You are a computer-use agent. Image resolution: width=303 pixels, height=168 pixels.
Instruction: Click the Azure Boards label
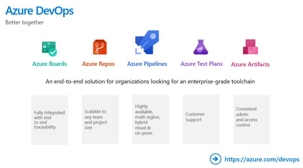50,64
